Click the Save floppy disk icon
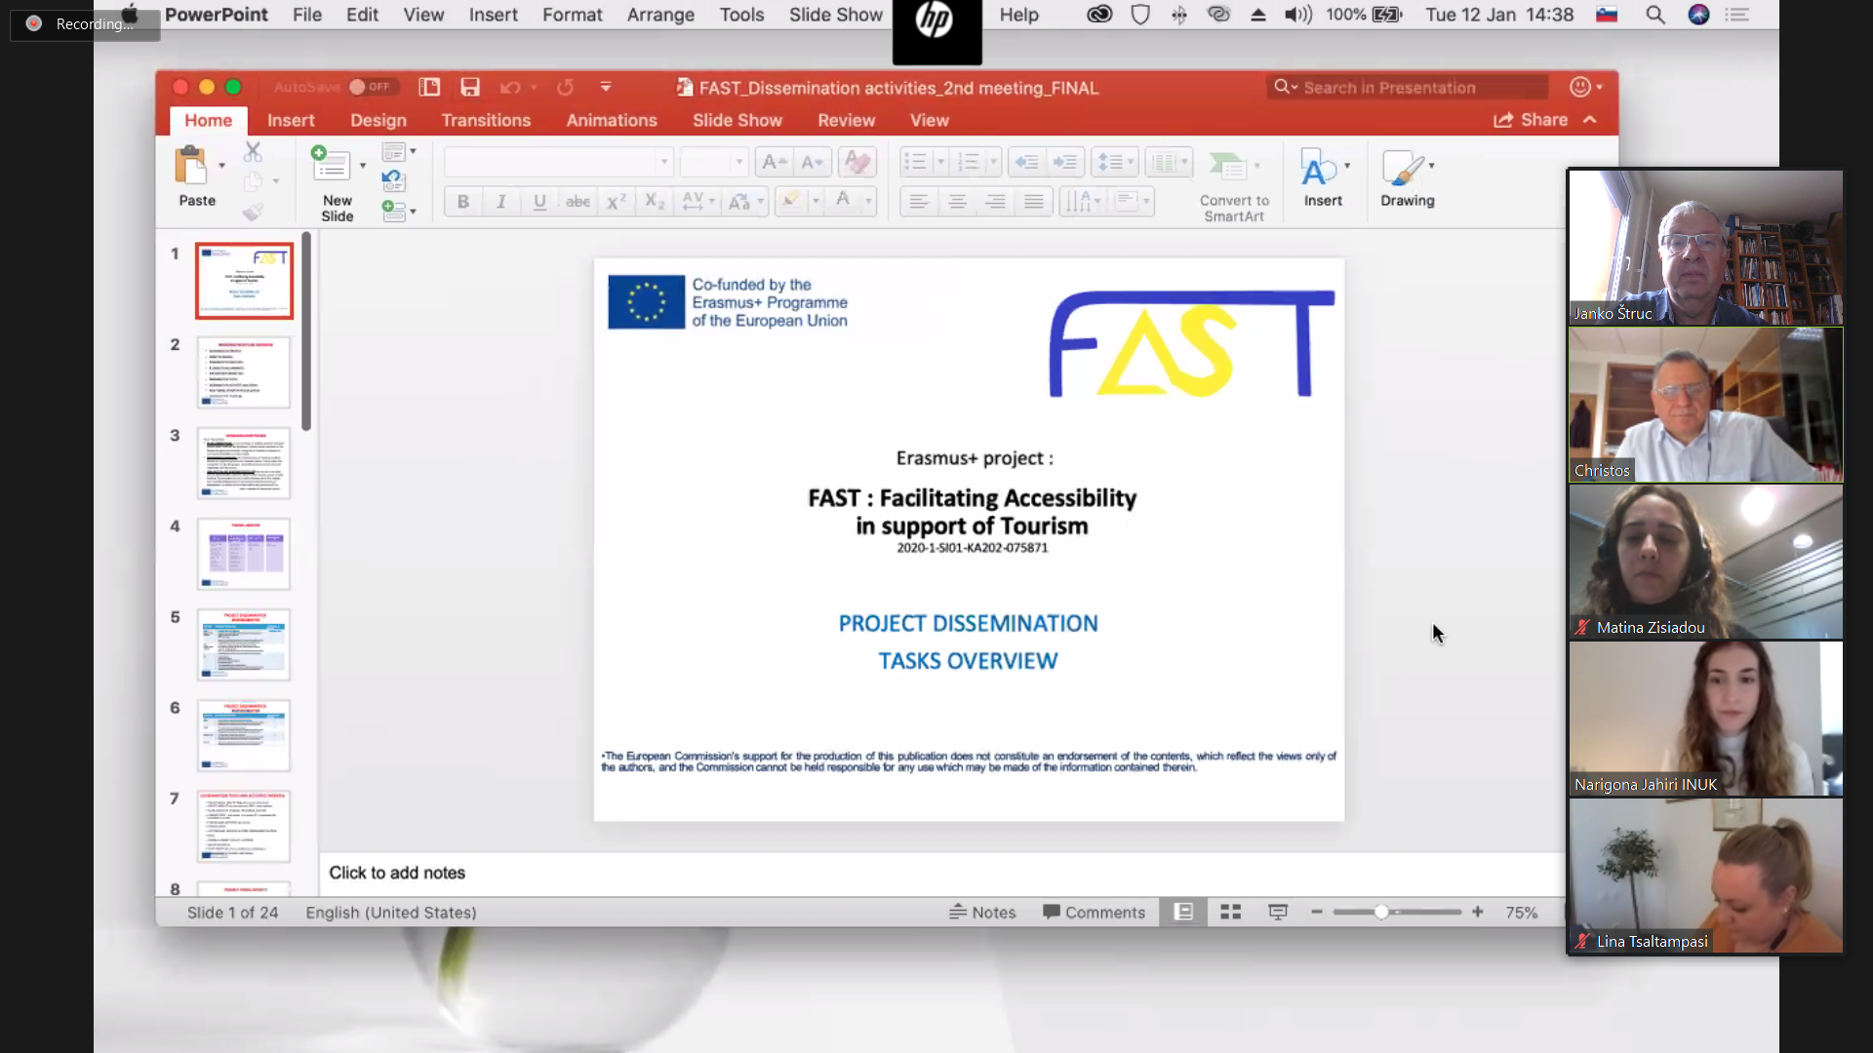This screenshot has width=1873, height=1053. coord(470,87)
